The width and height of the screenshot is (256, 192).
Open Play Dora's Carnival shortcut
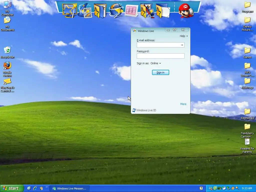click(x=7, y=85)
